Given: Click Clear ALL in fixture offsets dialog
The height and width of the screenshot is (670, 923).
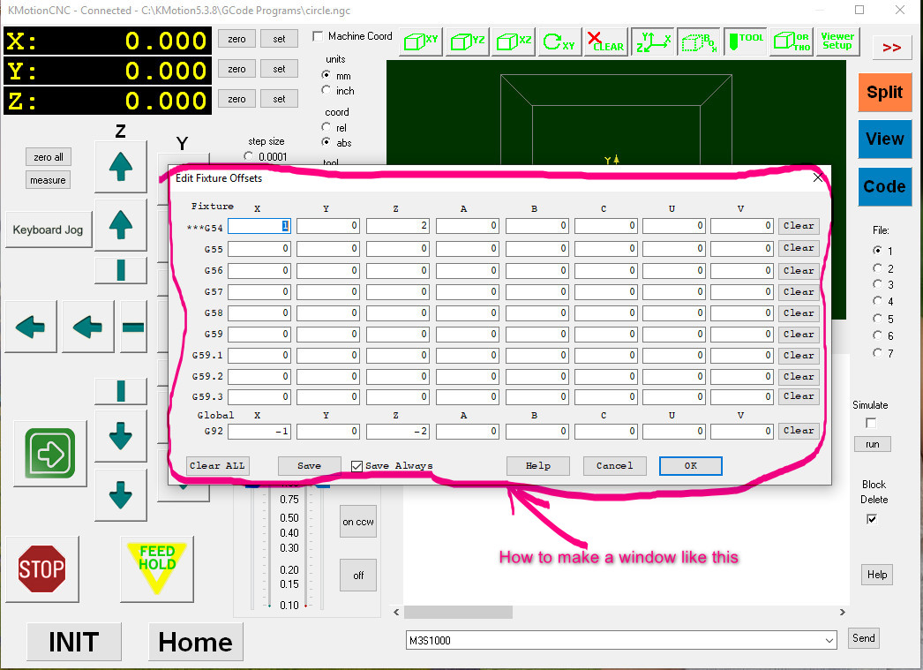Looking at the screenshot, I should tap(218, 466).
